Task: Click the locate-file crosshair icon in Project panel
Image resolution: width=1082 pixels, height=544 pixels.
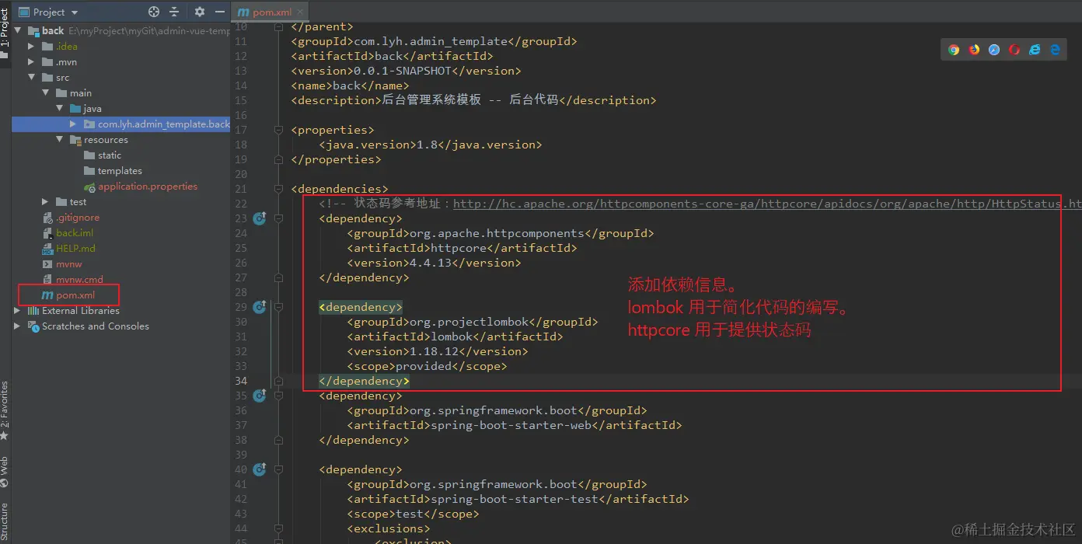Action: click(x=154, y=12)
